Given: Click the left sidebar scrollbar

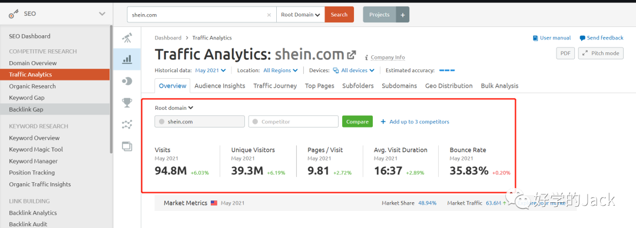Looking at the screenshot, I should 111,89.
